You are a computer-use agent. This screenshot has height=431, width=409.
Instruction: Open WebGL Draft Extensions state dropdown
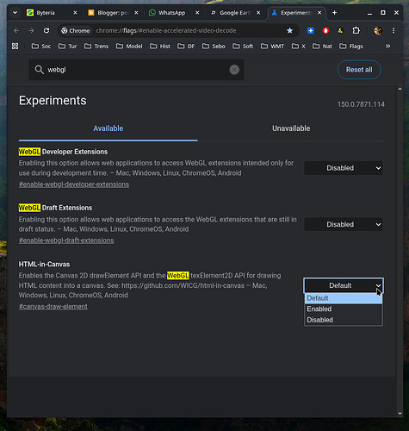coord(344,224)
